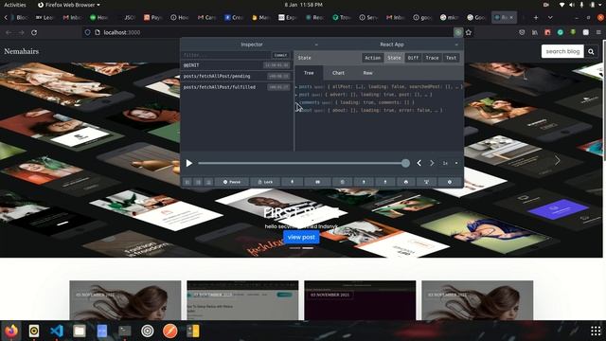Open the list all tabs chevron

point(550,17)
